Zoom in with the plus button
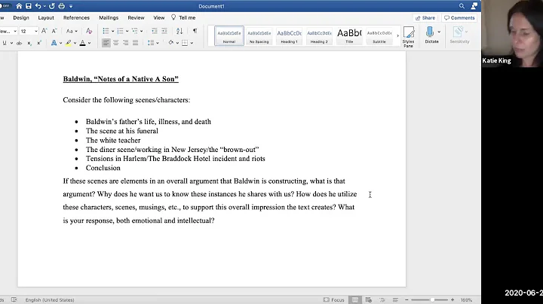This screenshot has width=543, height=304. tap(452, 299)
